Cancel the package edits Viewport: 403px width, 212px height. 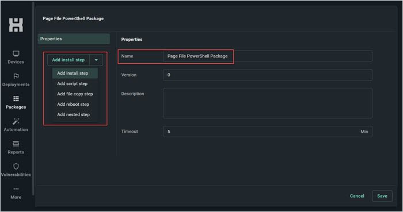pos(357,196)
